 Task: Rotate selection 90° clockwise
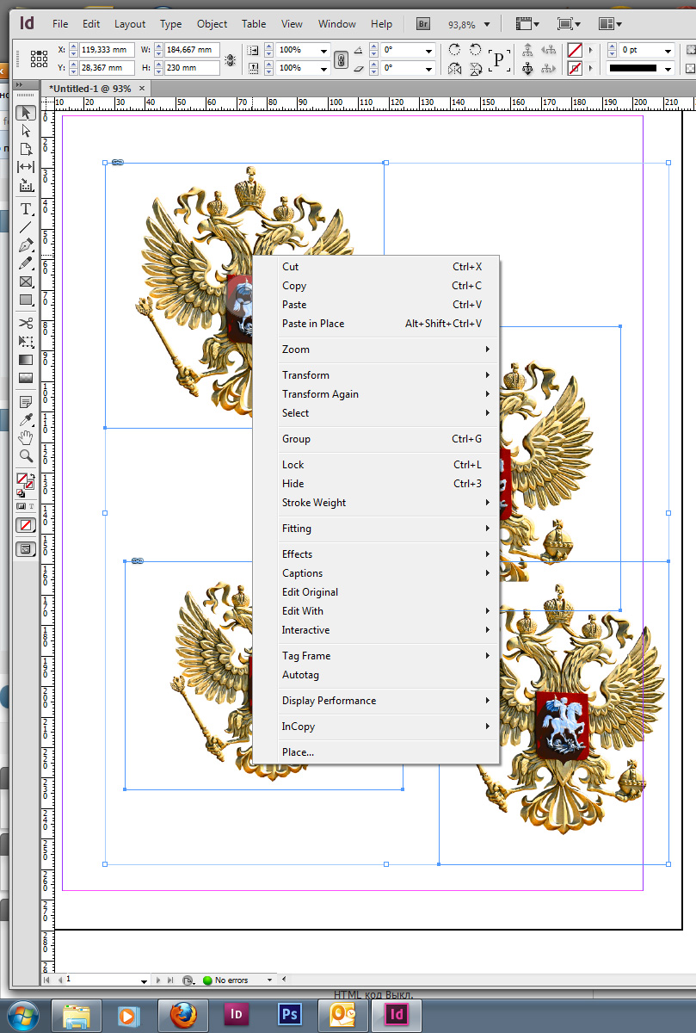coord(454,50)
